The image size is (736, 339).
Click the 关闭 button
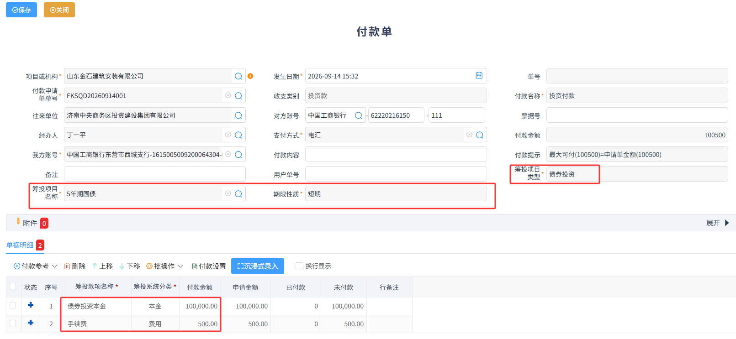coord(59,10)
